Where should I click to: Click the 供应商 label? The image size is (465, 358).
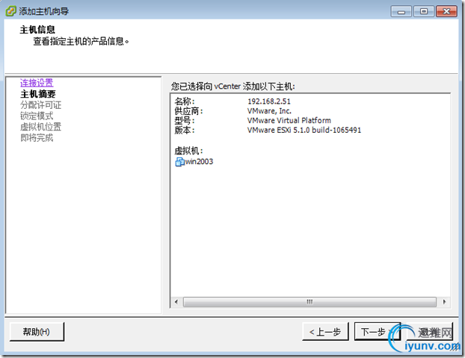188,111
